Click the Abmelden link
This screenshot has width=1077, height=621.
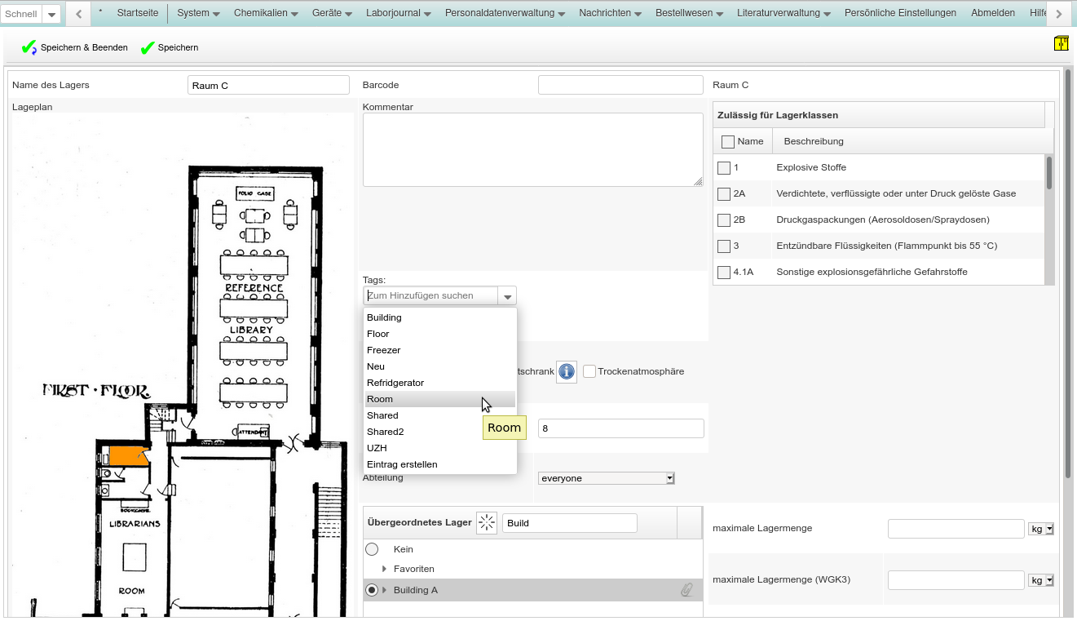992,13
